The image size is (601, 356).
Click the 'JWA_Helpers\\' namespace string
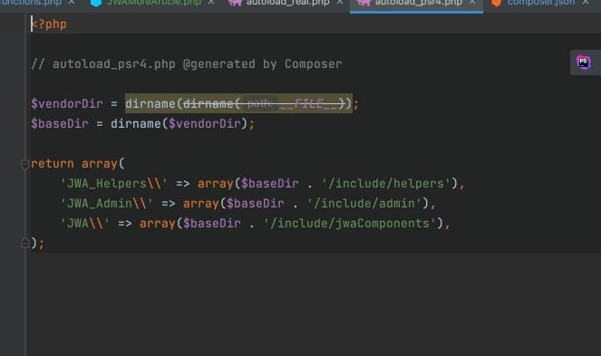click(114, 184)
